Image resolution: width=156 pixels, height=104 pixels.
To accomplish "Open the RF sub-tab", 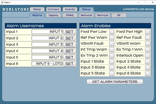I will (x=119, y=15).
